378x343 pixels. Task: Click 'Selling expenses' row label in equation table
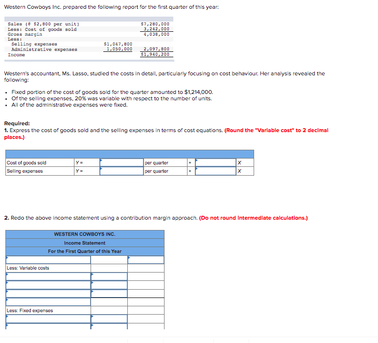click(25, 171)
